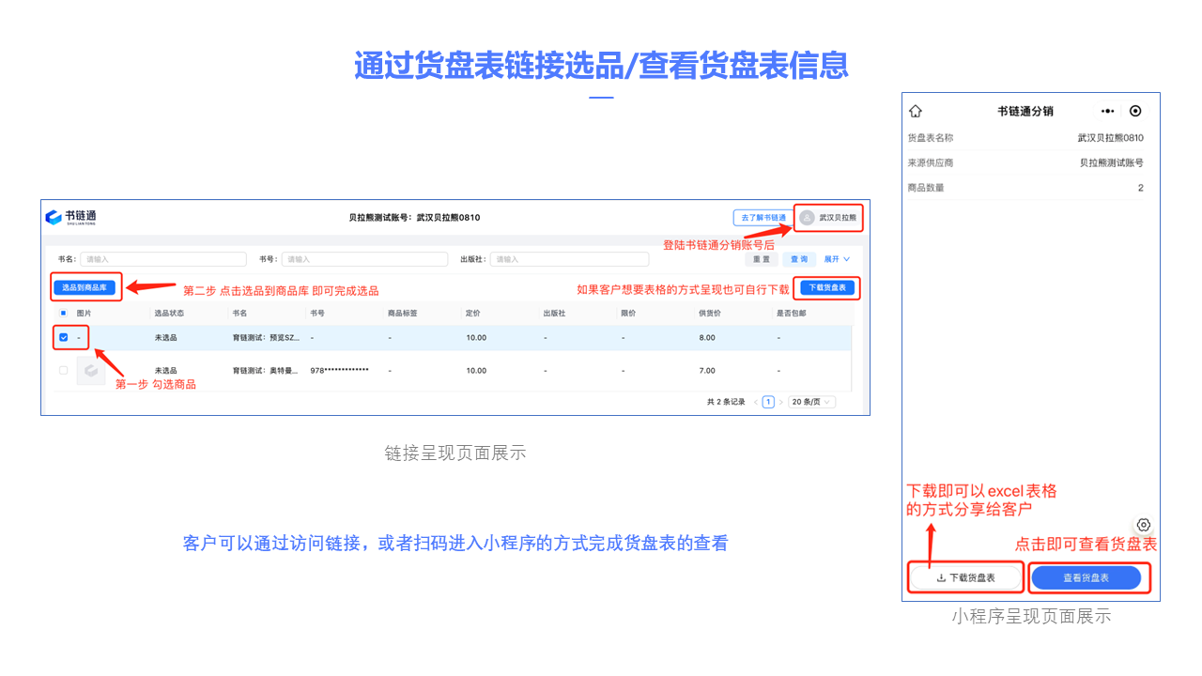Click the book name 育链测试：奥特曼...
Screen dimensions: 1202x676
266,371
